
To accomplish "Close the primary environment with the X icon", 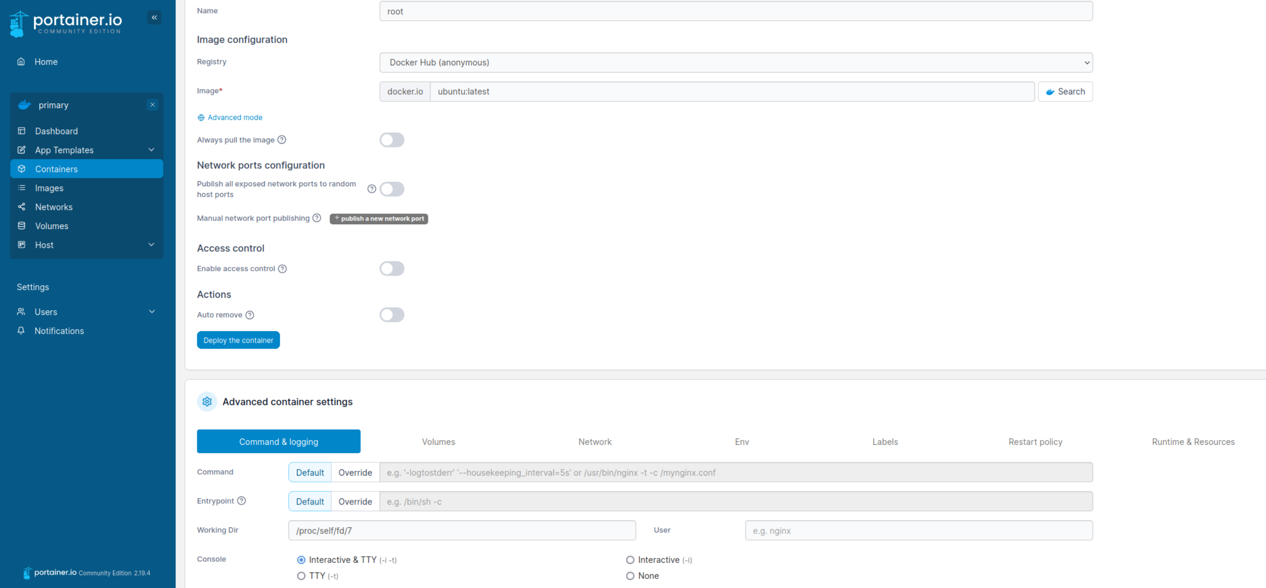I will coord(152,105).
